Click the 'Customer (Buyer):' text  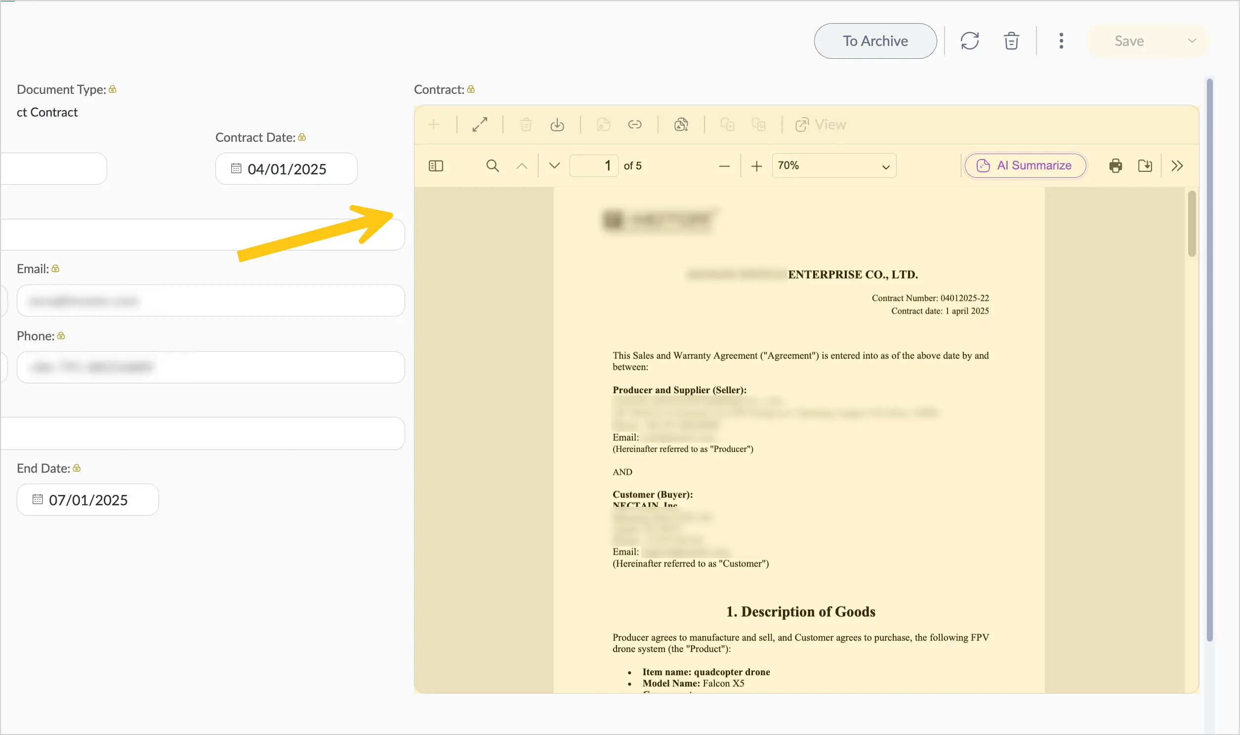653,495
